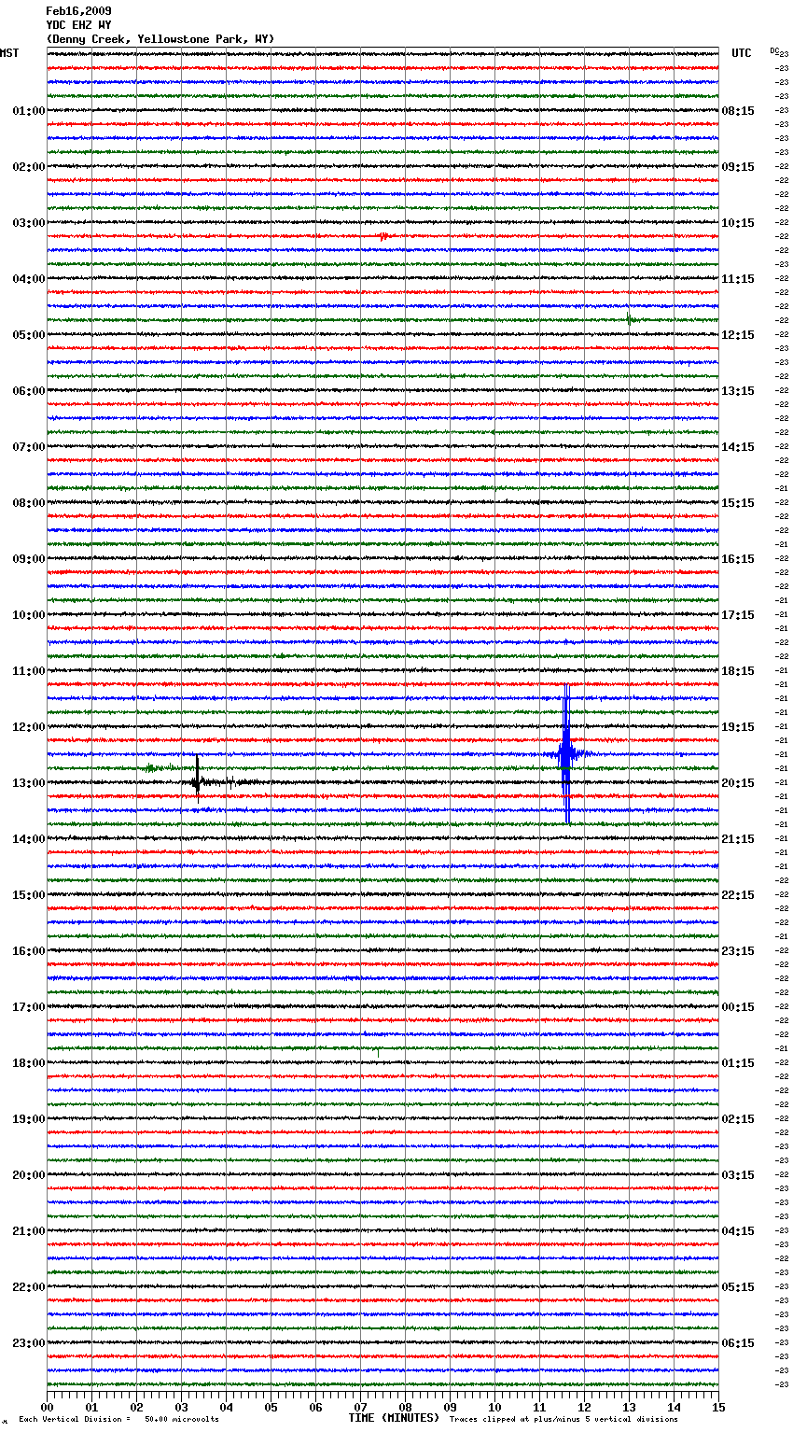Click the 02:15 UTC time label

pos(738,1119)
